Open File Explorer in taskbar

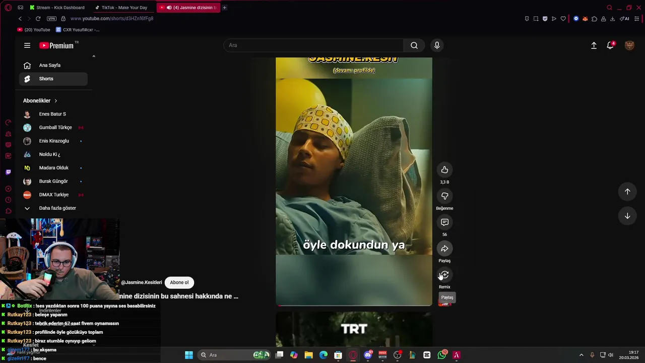[x=308, y=355]
